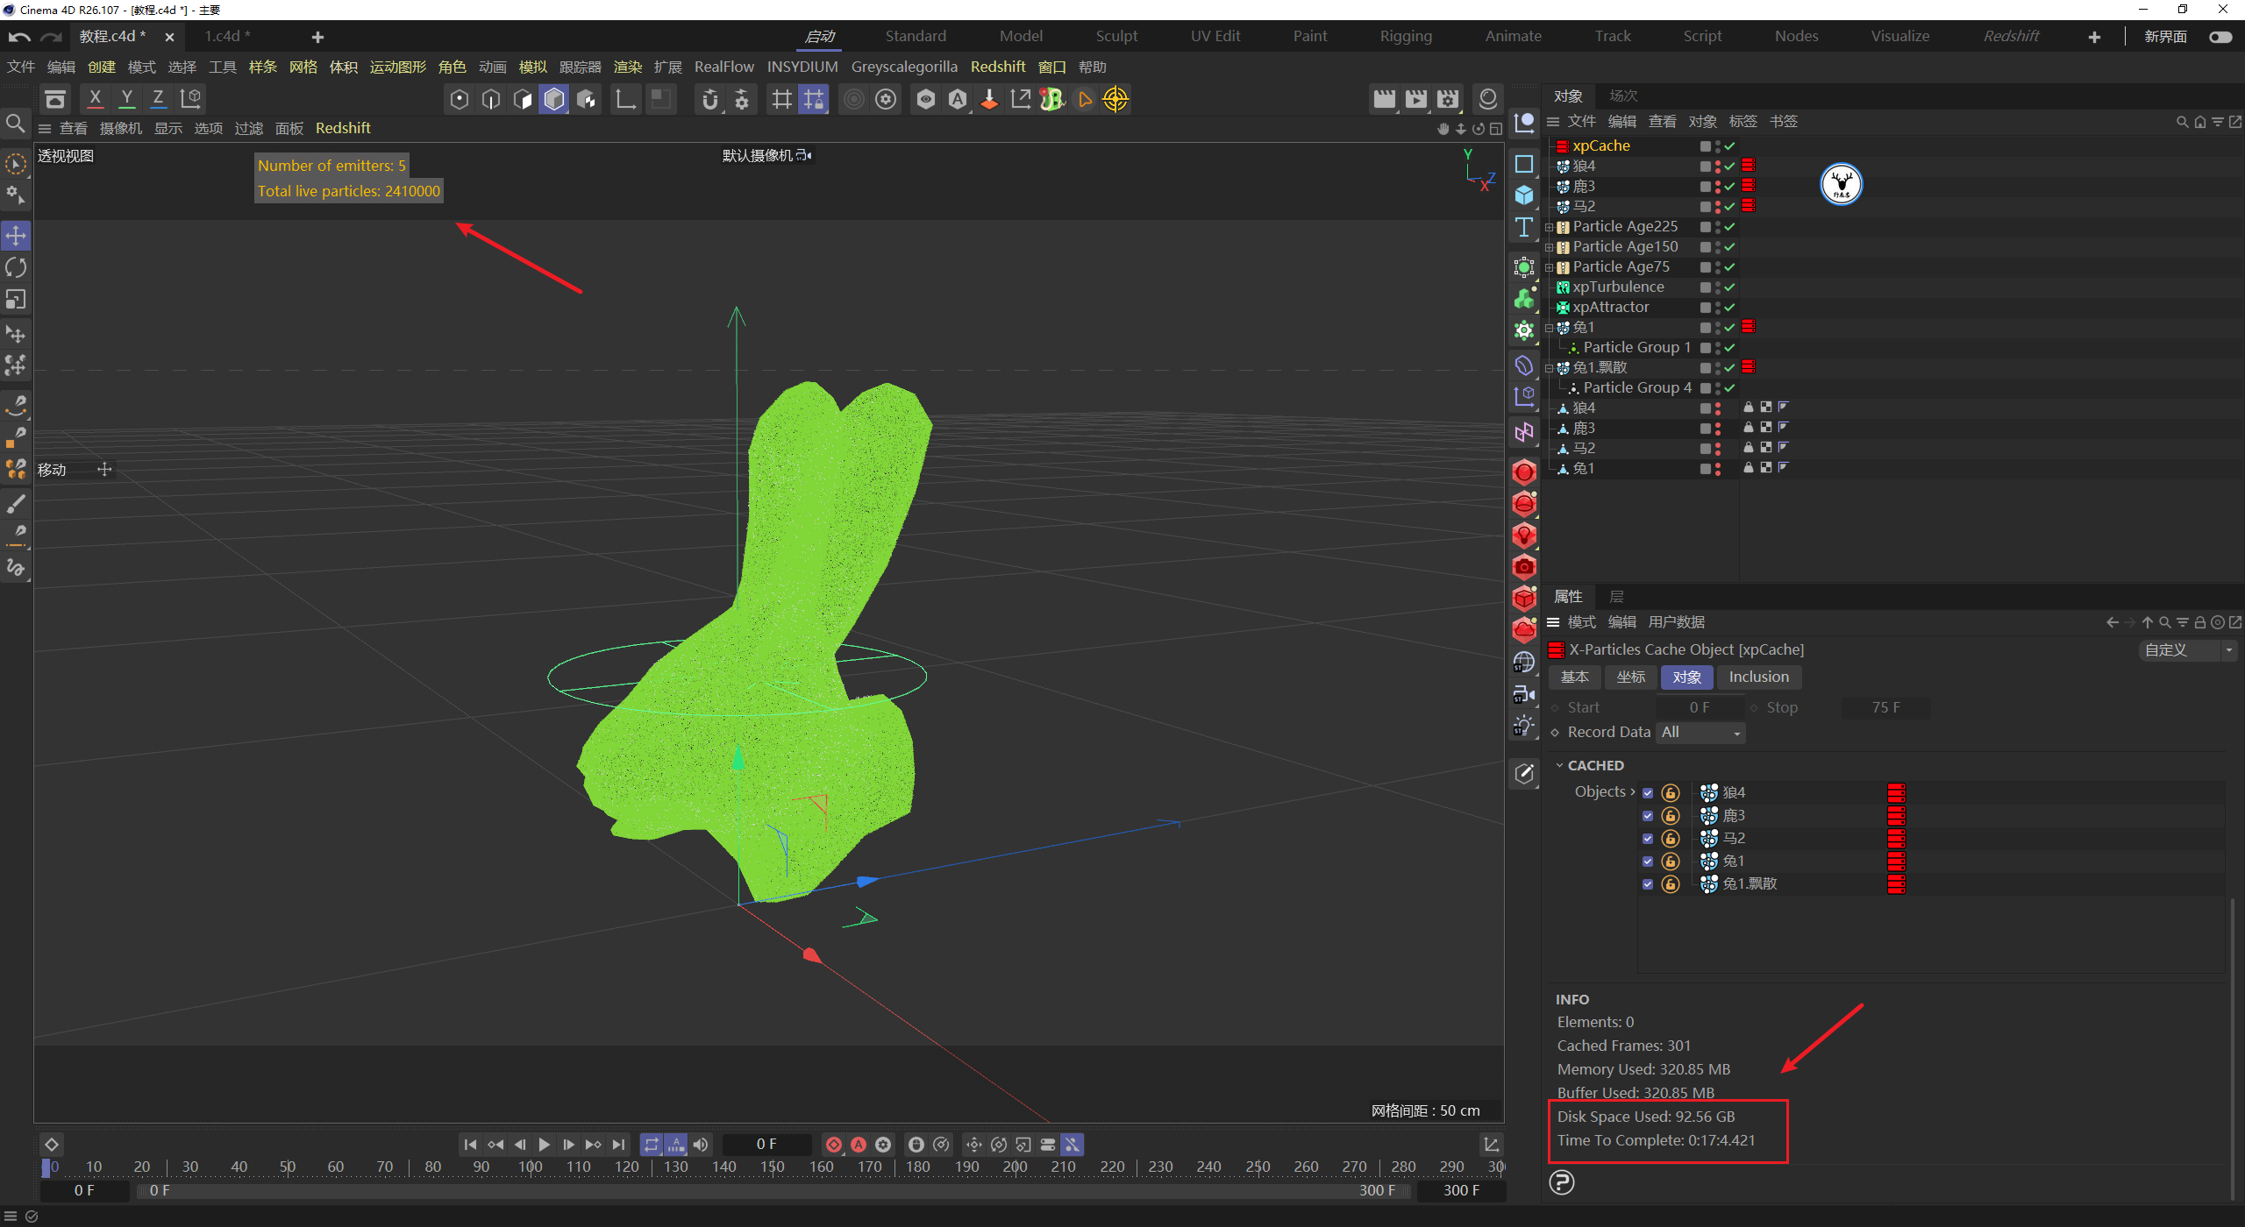Open render settings icon

[x=1448, y=99]
